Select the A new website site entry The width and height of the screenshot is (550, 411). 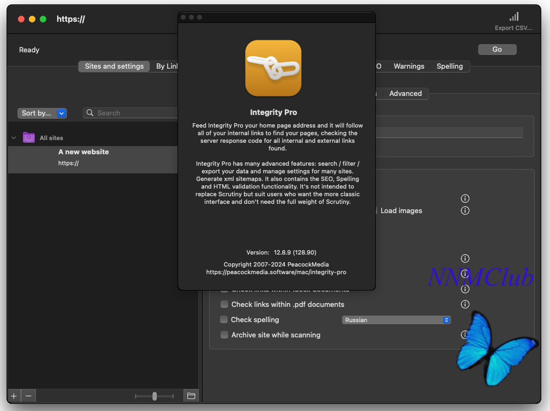click(93, 159)
